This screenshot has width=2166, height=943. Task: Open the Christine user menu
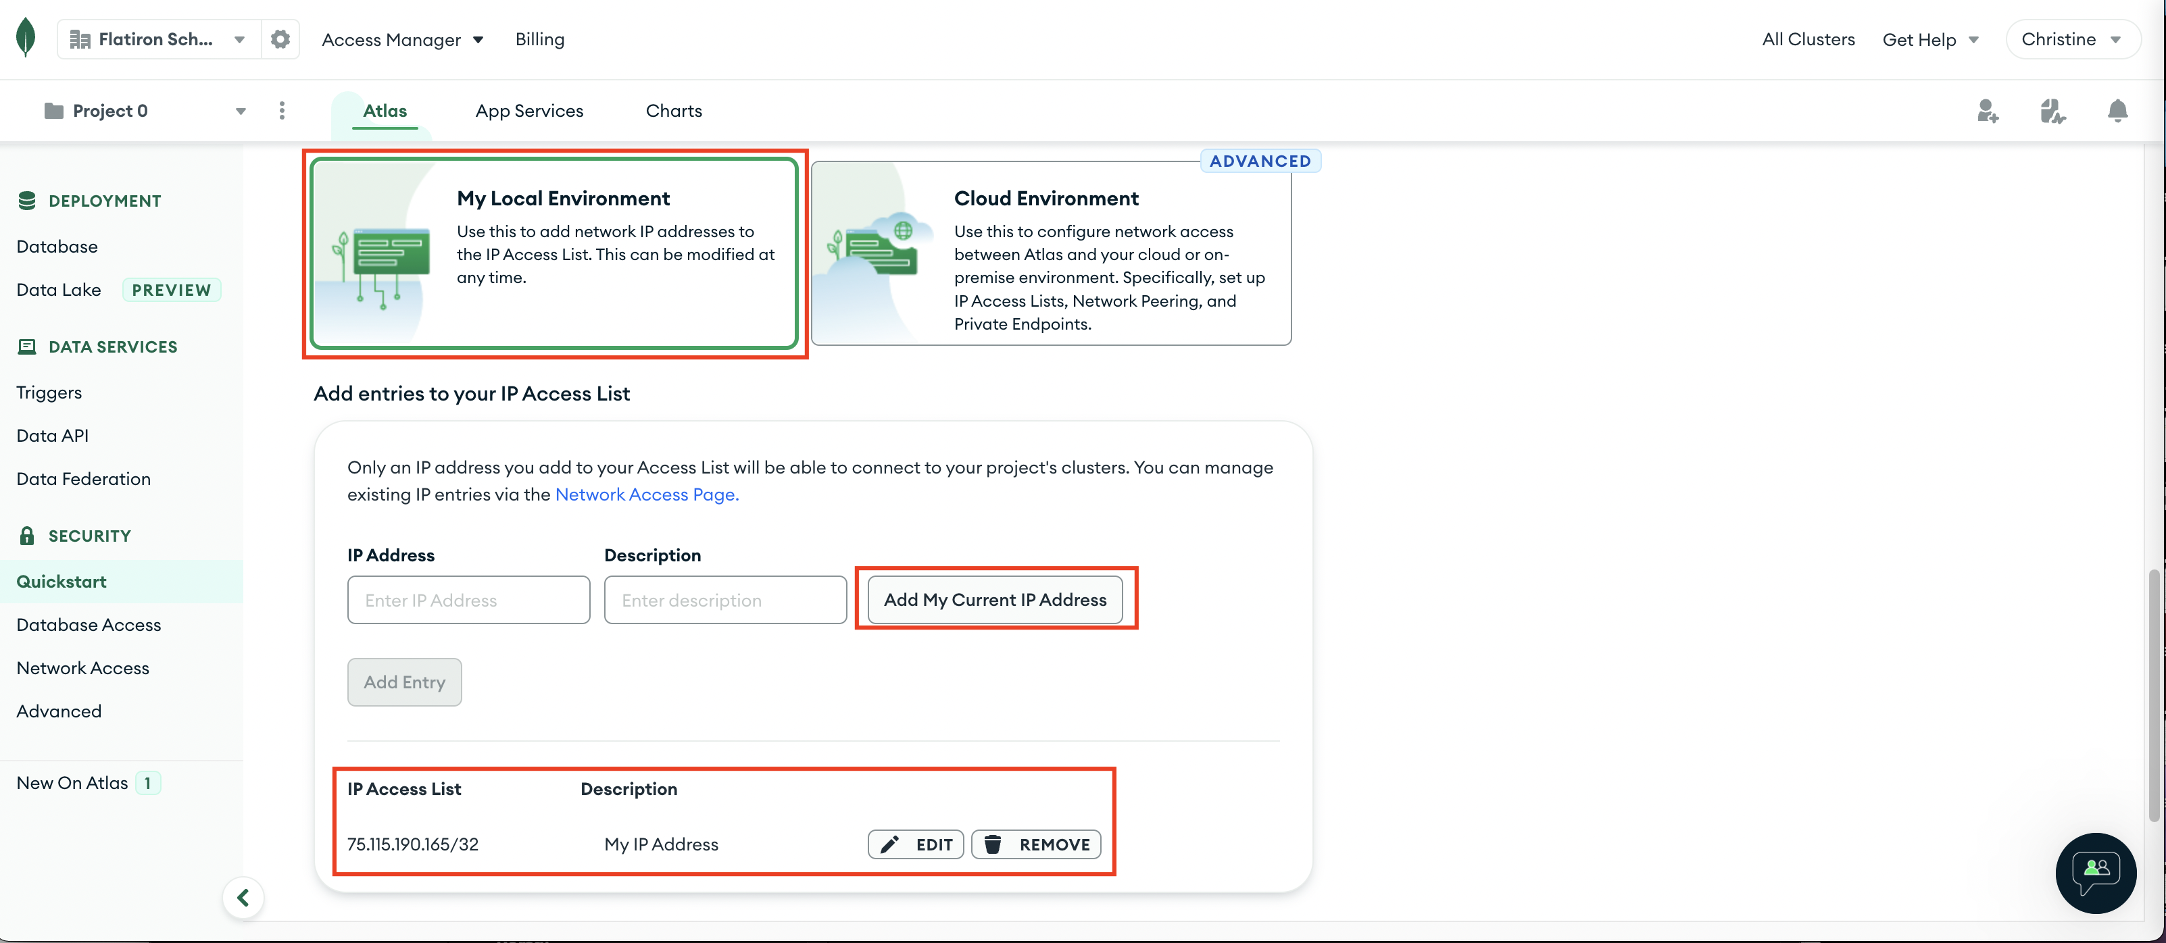[2071, 39]
